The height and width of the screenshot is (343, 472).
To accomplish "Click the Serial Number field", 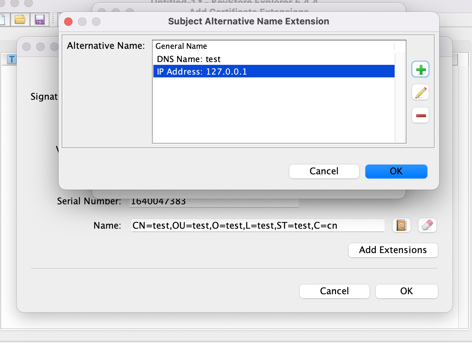I will [214, 201].
